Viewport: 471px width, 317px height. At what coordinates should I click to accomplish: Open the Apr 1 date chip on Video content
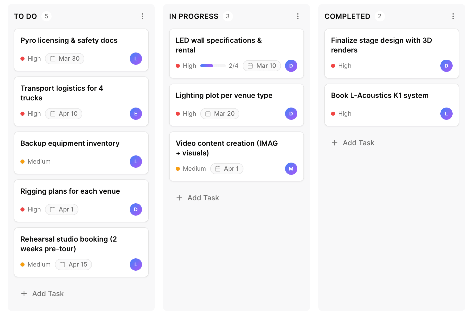tap(227, 168)
